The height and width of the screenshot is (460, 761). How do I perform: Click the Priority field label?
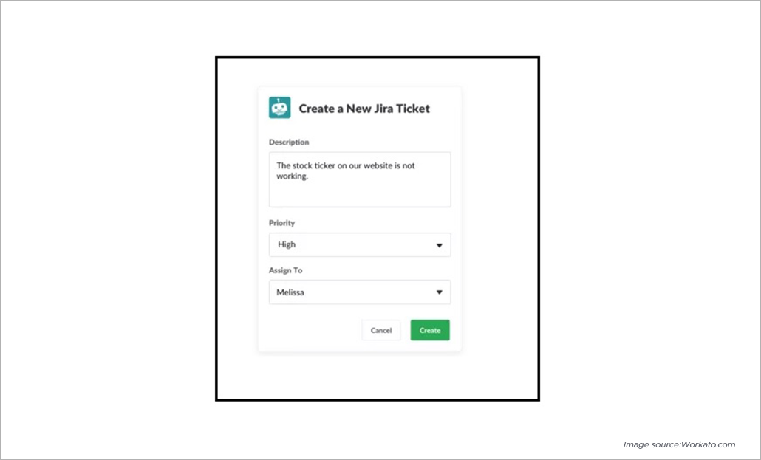[281, 223]
